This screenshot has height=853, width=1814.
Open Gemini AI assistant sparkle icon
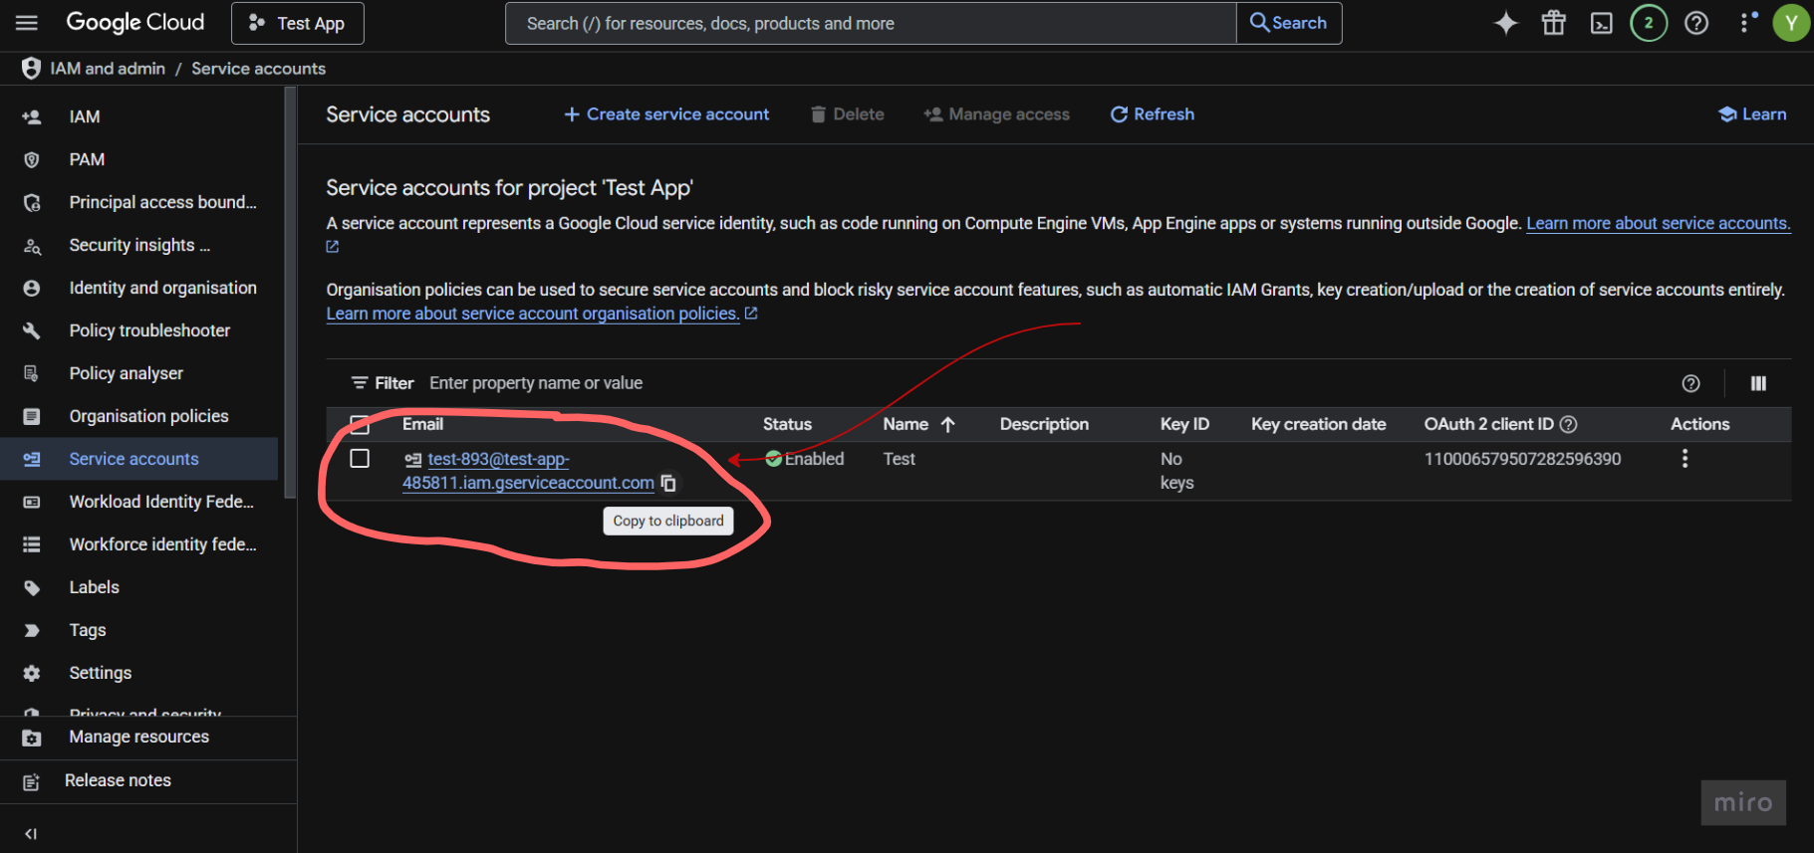click(x=1505, y=23)
